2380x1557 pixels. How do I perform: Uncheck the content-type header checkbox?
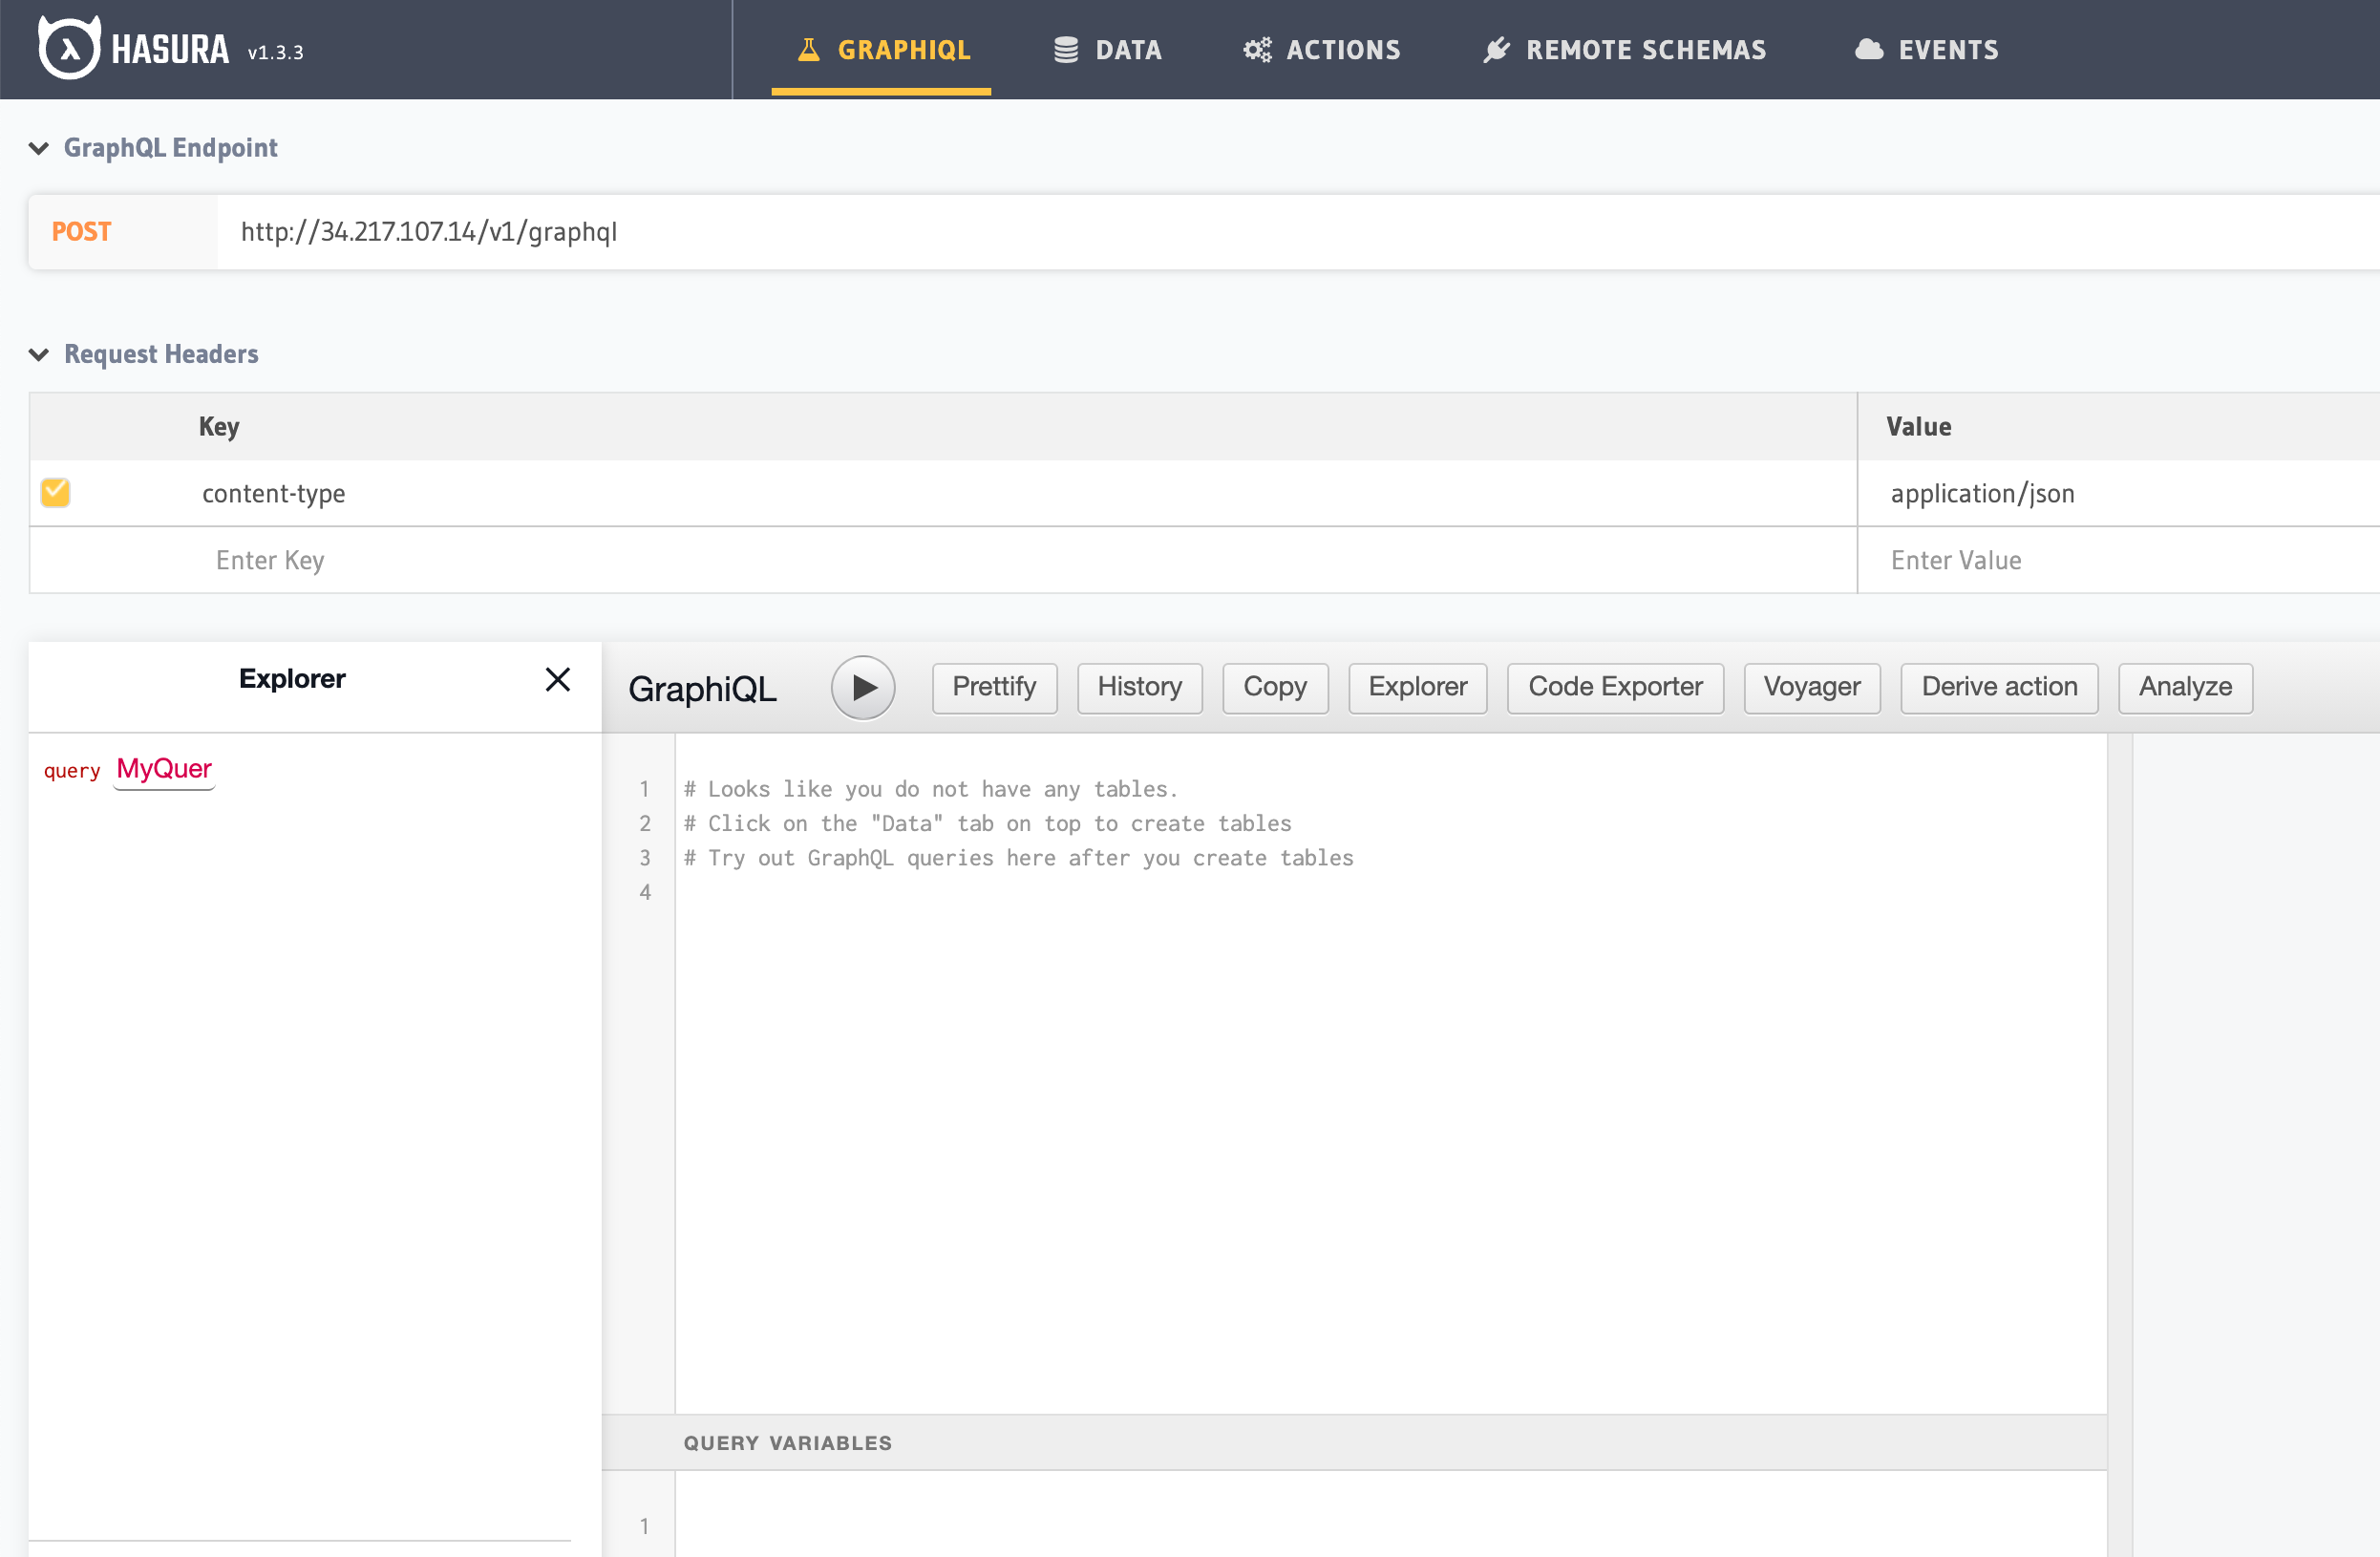point(56,492)
